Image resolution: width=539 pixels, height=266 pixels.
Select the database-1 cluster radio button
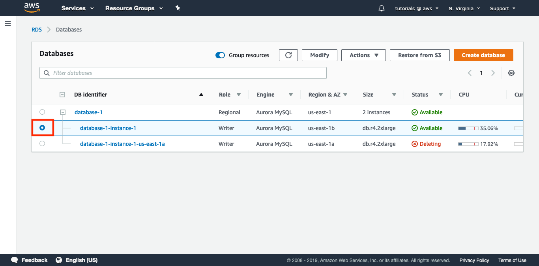pyautogui.click(x=42, y=112)
